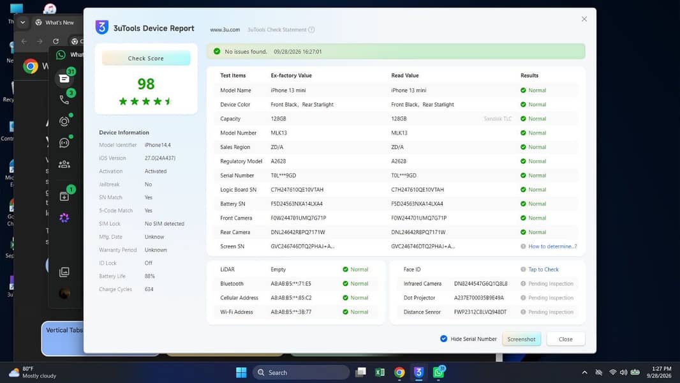Click the LiDAR Normal status icon
This screenshot has height=383, width=680.
point(345,269)
